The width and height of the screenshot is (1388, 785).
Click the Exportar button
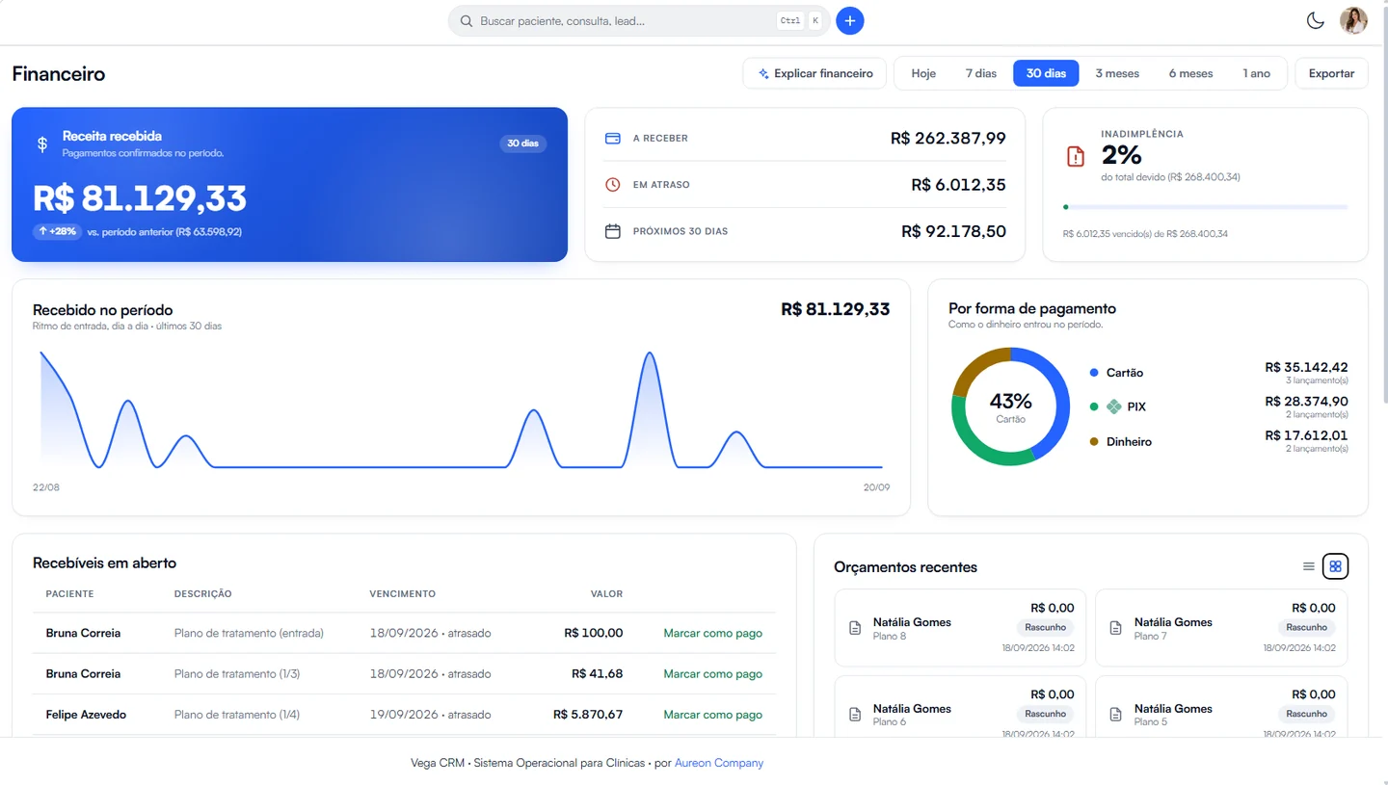(x=1331, y=73)
